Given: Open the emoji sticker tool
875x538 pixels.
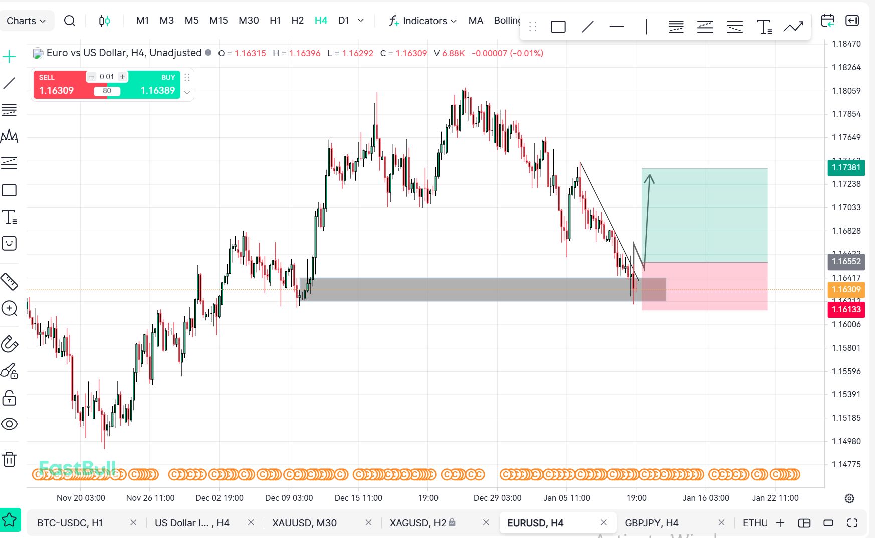Looking at the screenshot, I should (9, 244).
